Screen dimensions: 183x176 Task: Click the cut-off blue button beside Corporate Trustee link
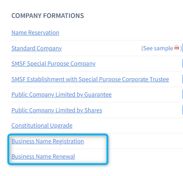183,79
